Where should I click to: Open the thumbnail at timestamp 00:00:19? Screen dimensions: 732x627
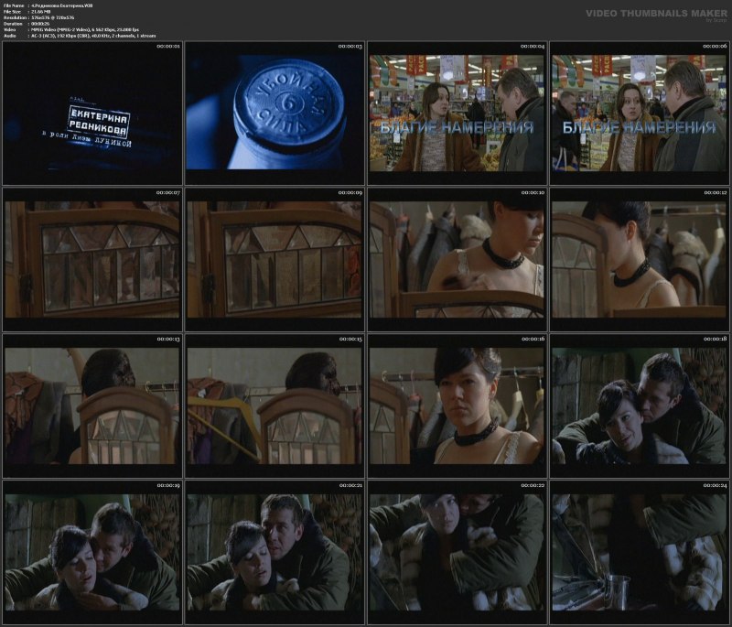pyautogui.click(x=92, y=551)
